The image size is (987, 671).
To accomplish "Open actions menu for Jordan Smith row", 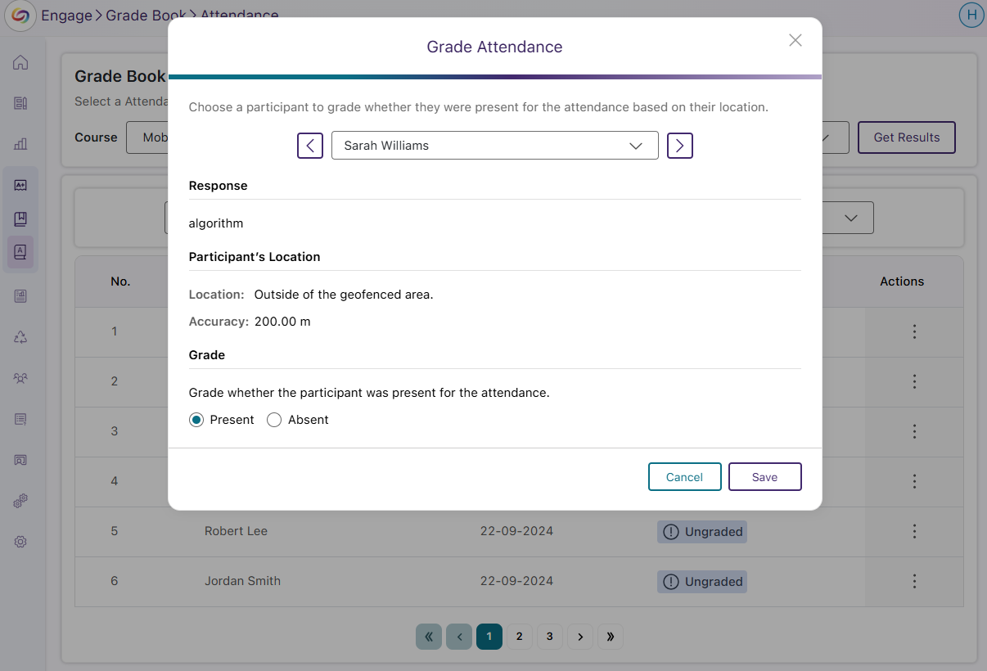I will [x=914, y=582].
